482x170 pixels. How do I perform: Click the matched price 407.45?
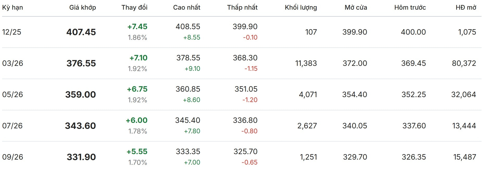(81, 32)
